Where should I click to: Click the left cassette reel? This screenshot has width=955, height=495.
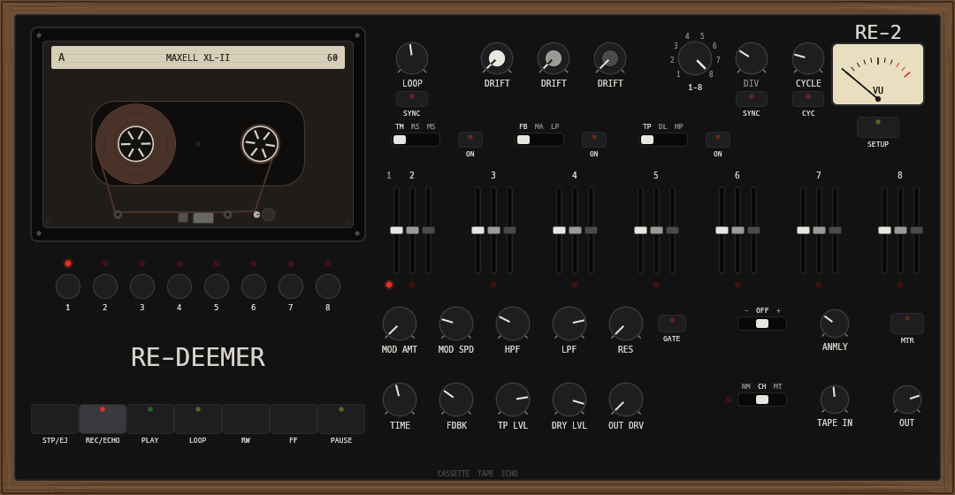point(136,144)
